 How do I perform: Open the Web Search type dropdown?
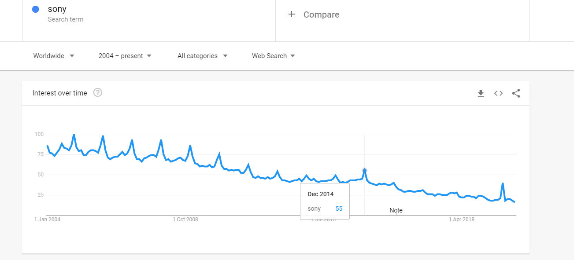click(x=273, y=56)
